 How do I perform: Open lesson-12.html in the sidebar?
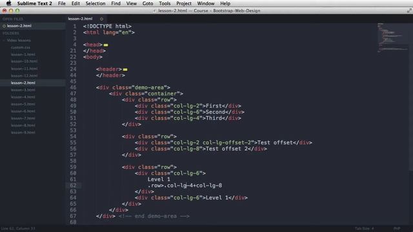24,76
